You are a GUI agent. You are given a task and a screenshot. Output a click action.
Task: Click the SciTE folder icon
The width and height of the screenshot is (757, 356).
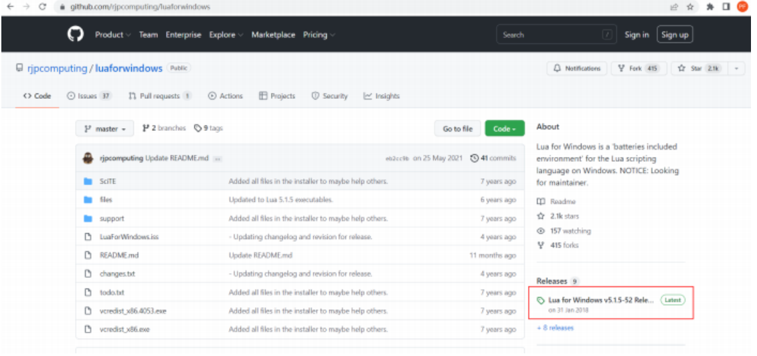tap(88, 182)
